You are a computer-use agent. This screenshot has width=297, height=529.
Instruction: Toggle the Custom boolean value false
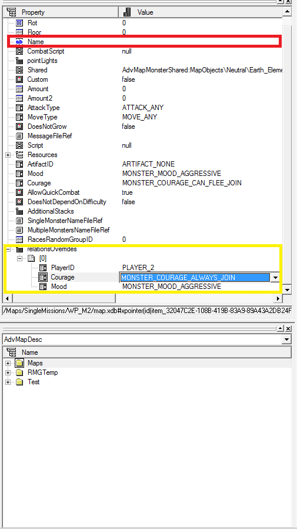(x=128, y=79)
